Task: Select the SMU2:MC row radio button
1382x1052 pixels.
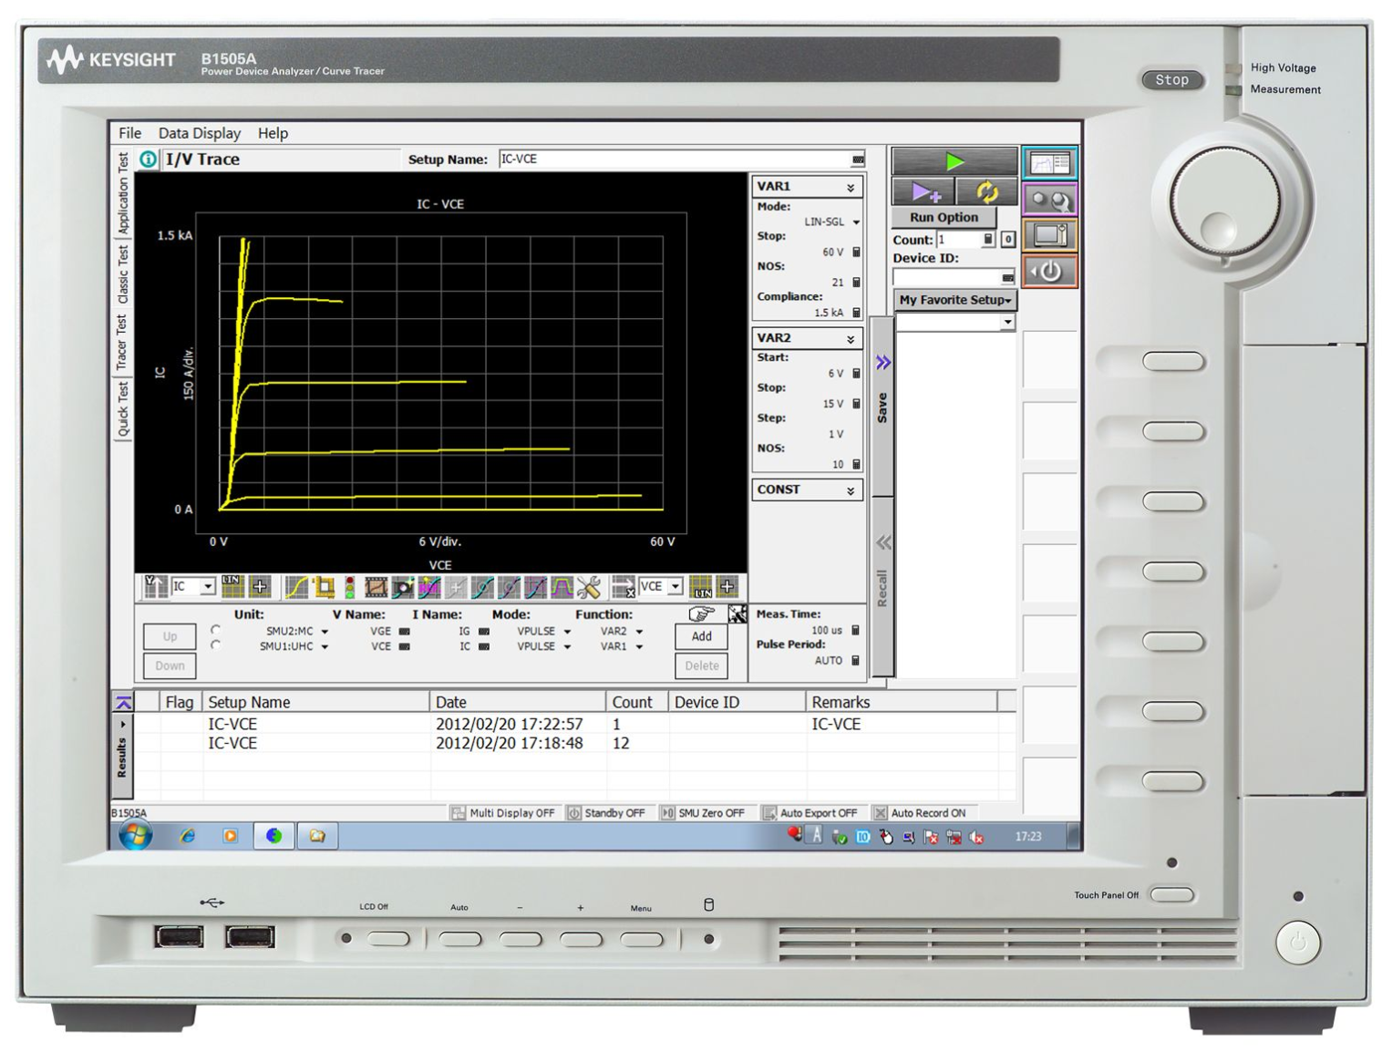Action: (215, 630)
